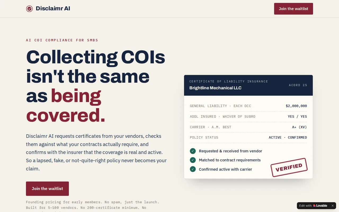
Task: Click the green check beside Matched to contract
Action: click(x=193, y=160)
